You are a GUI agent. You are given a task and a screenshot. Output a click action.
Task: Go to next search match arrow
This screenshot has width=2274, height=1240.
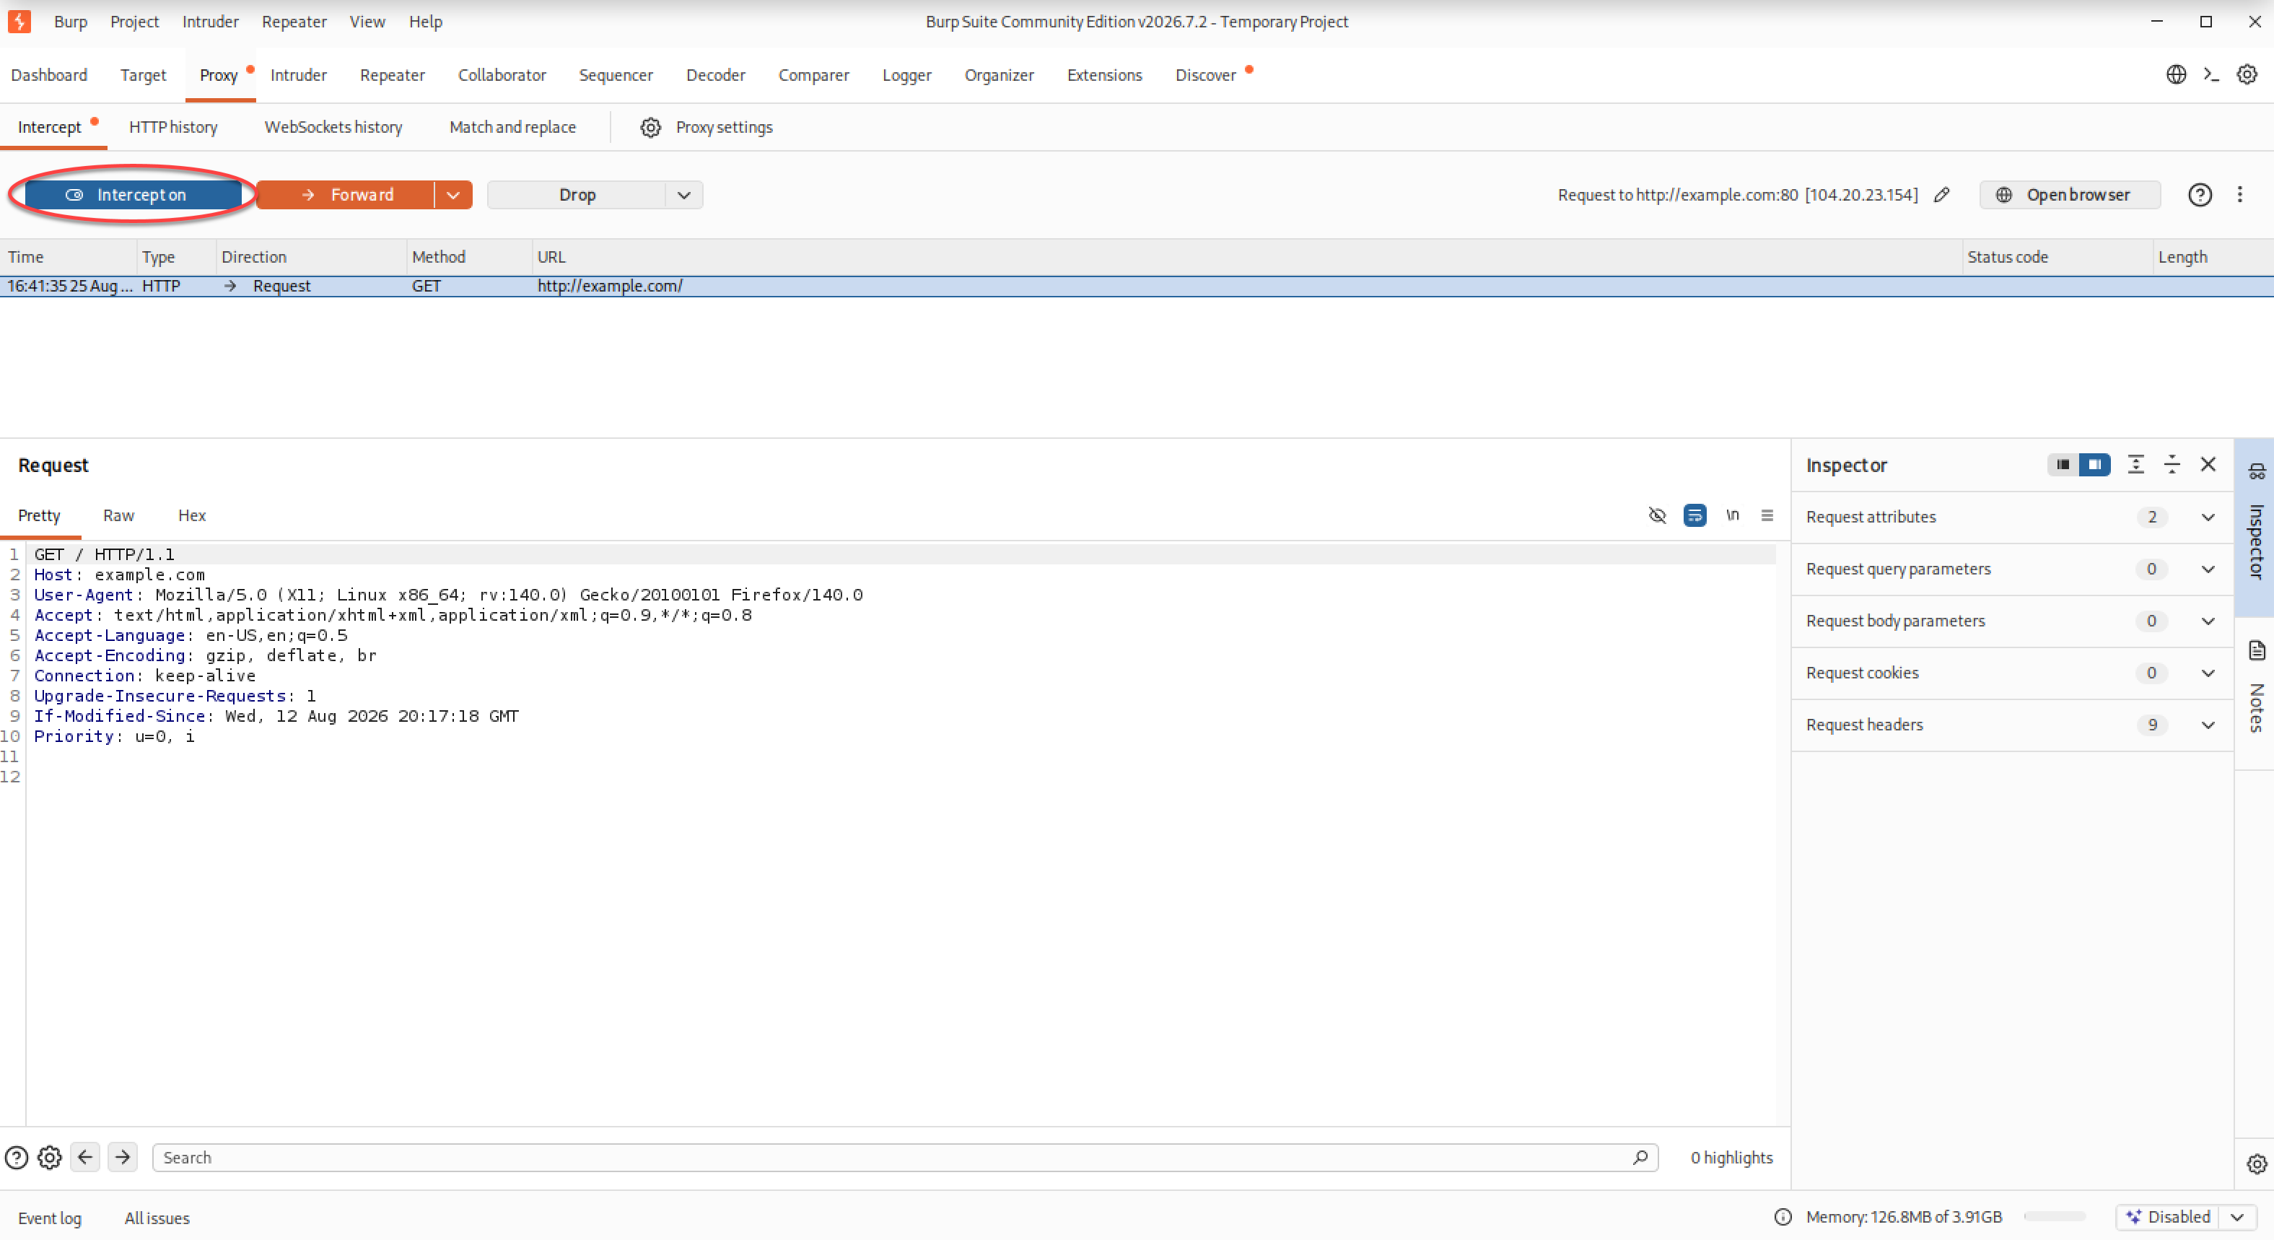click(123, 1158)
